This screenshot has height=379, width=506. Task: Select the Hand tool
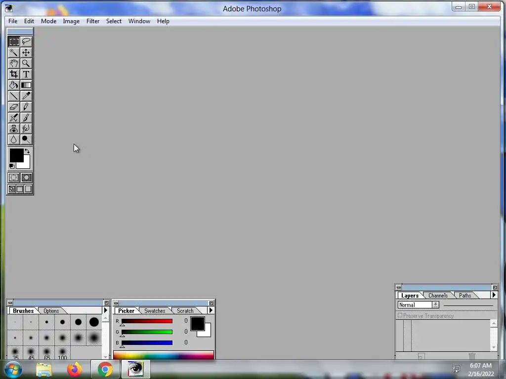click(14, 64)
